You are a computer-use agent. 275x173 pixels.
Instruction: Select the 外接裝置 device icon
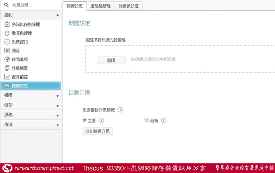tap(7, 68)
